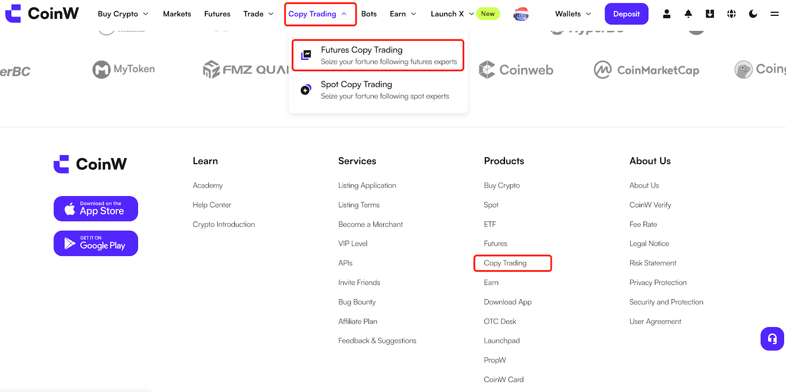Click the Download on the App Store button
The image size is (786, 392).
96,209
